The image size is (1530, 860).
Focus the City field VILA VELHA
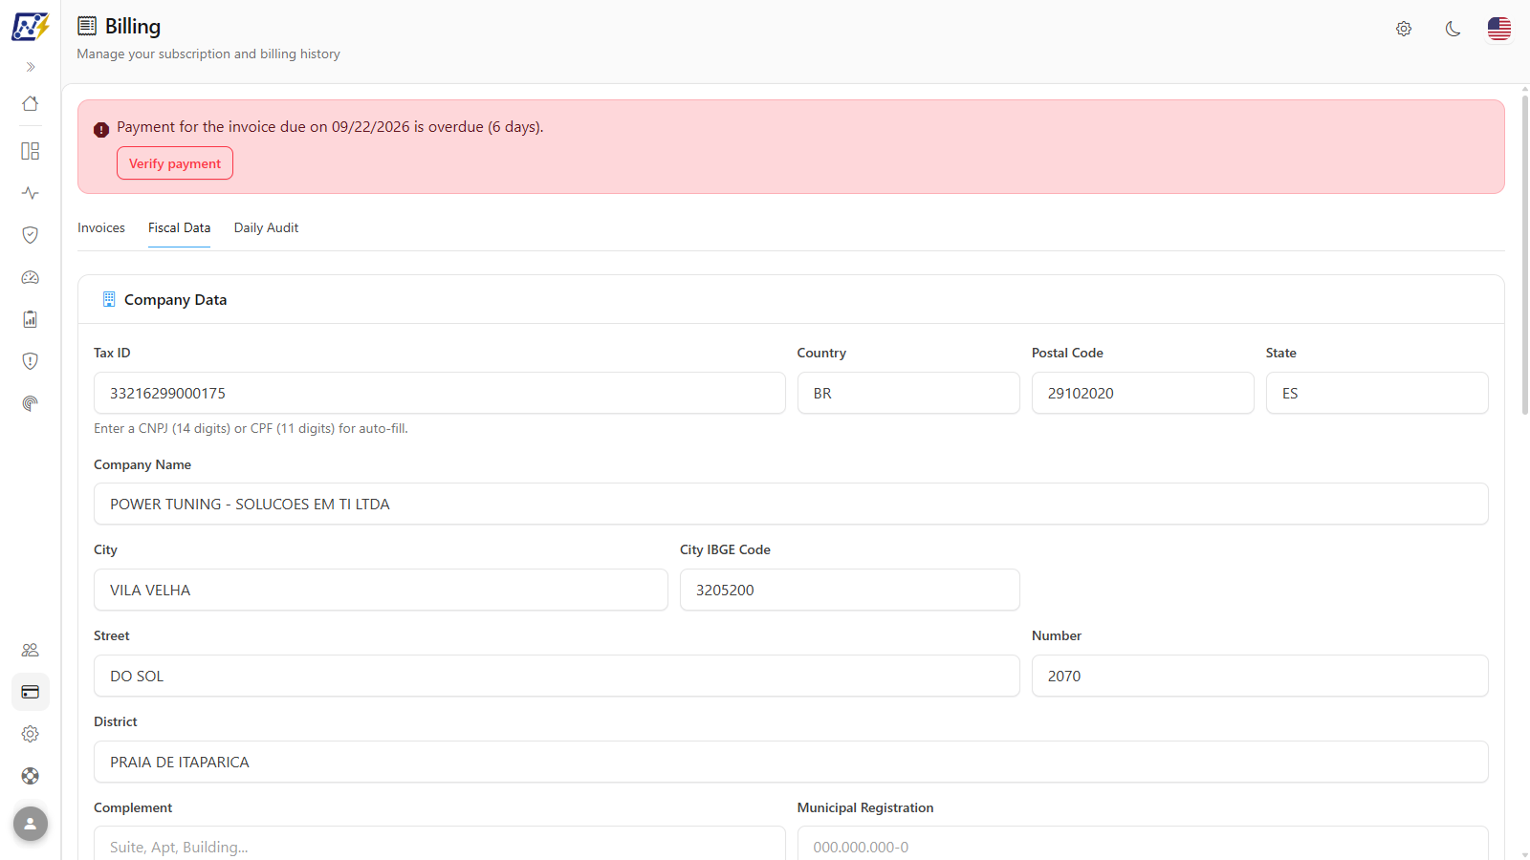[x=381, y=590]
